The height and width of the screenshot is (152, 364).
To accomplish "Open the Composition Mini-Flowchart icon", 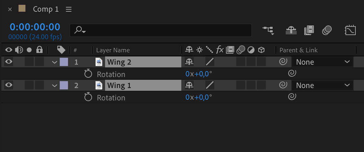I will point(268,31).
